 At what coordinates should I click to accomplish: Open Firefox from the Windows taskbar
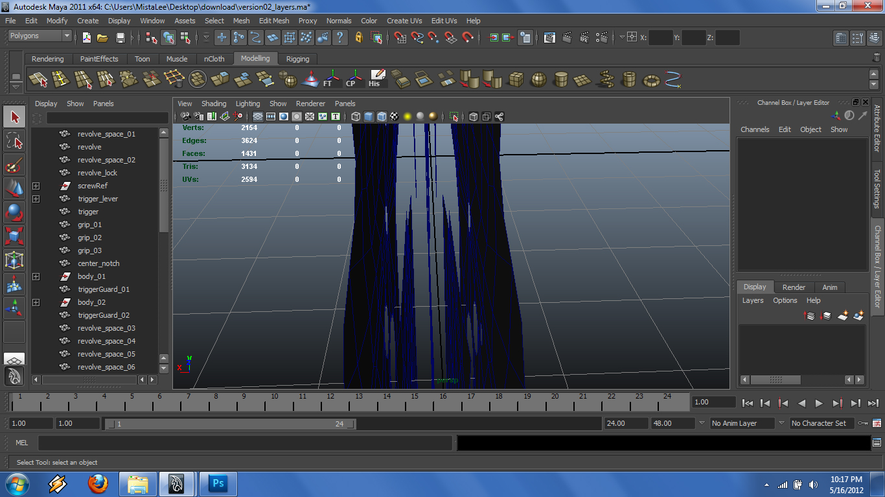pos(98,484)
